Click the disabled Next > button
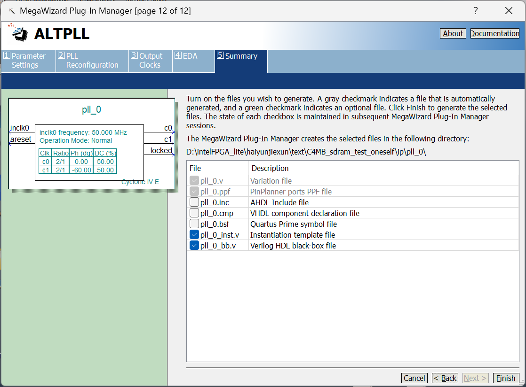This screenshot has width=526, height=387. [x=475, y=378]
